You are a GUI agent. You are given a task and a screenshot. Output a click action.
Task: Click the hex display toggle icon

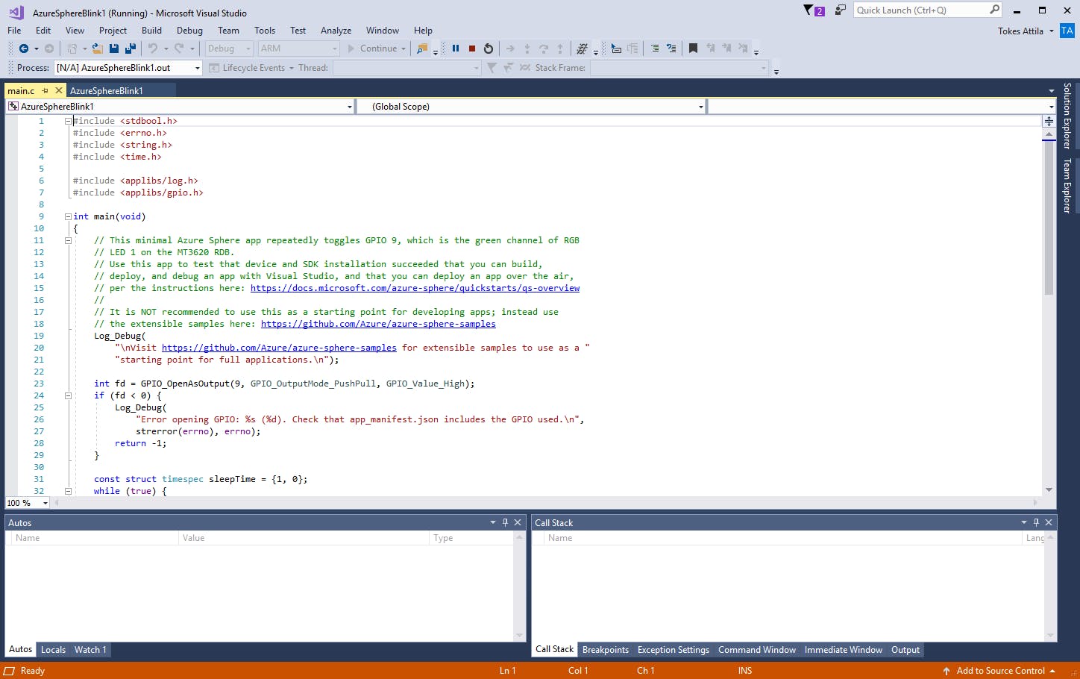583,48
